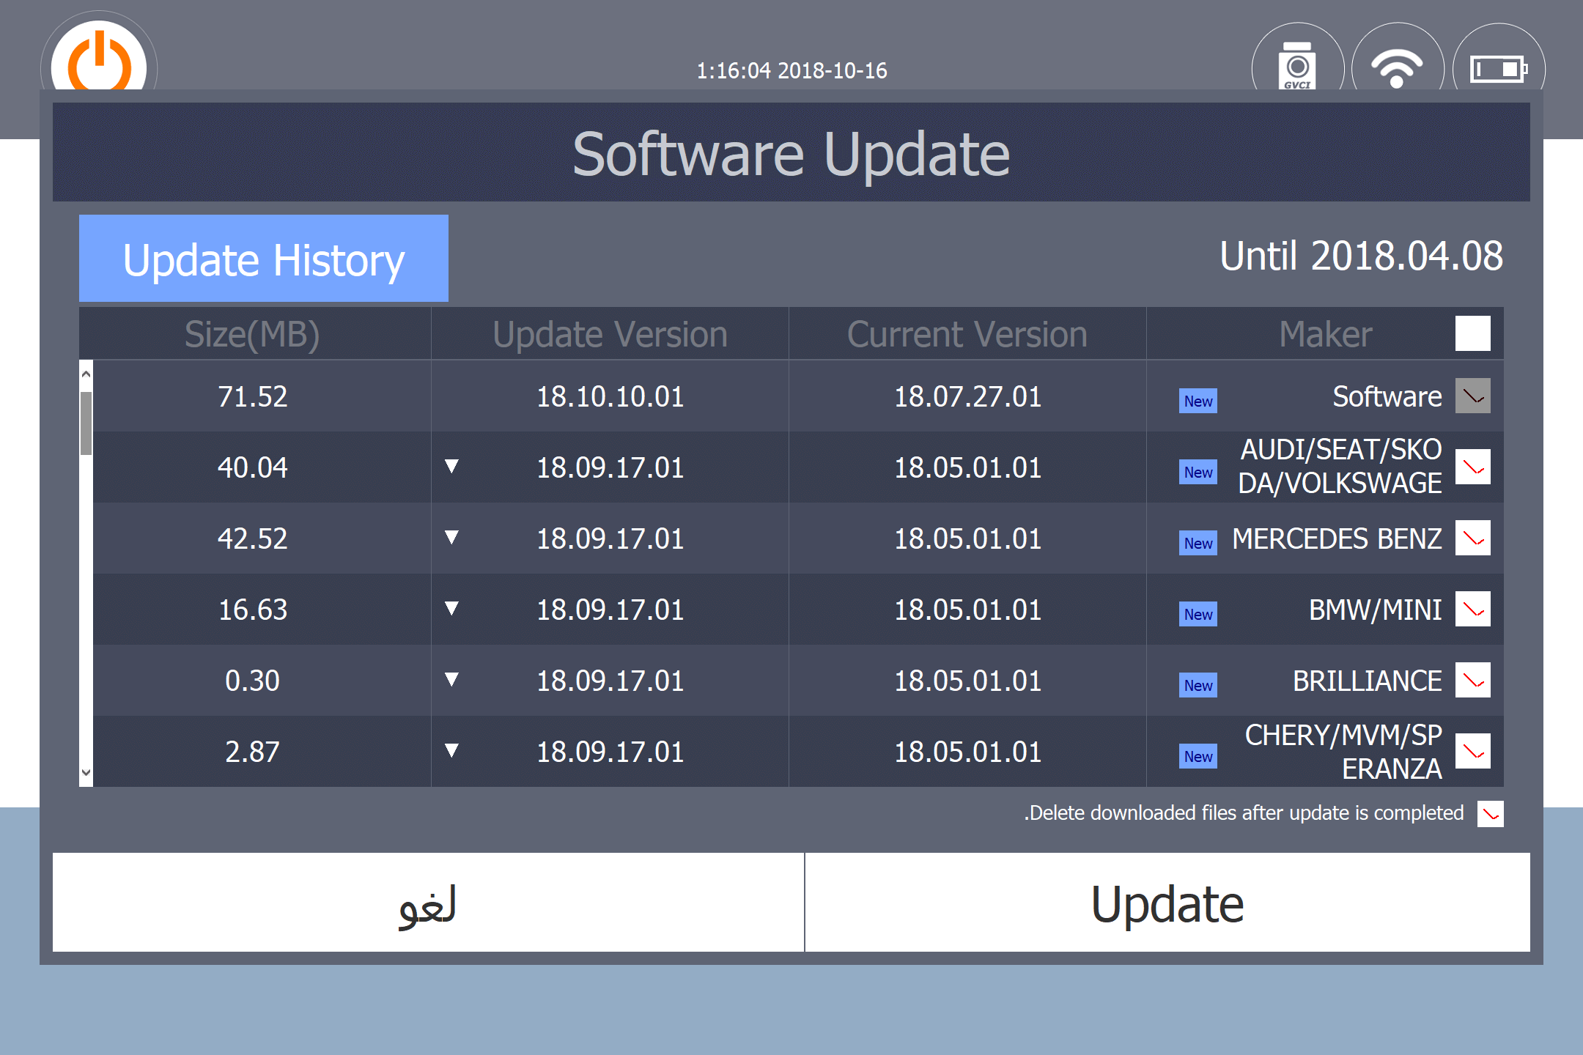Click the New badge beside MERCEDES BENZ
Viewport: 1583px width, 1055px height.
(1198, 543)
